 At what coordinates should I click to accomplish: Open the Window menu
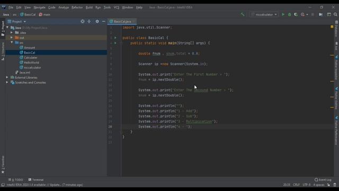(x=127, y=7)
